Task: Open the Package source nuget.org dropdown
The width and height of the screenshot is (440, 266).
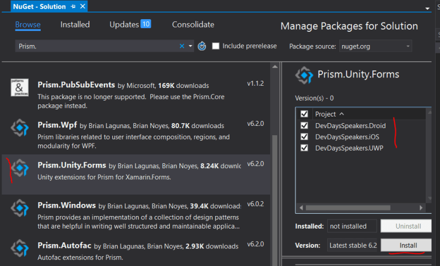Action: coord(376,46)
